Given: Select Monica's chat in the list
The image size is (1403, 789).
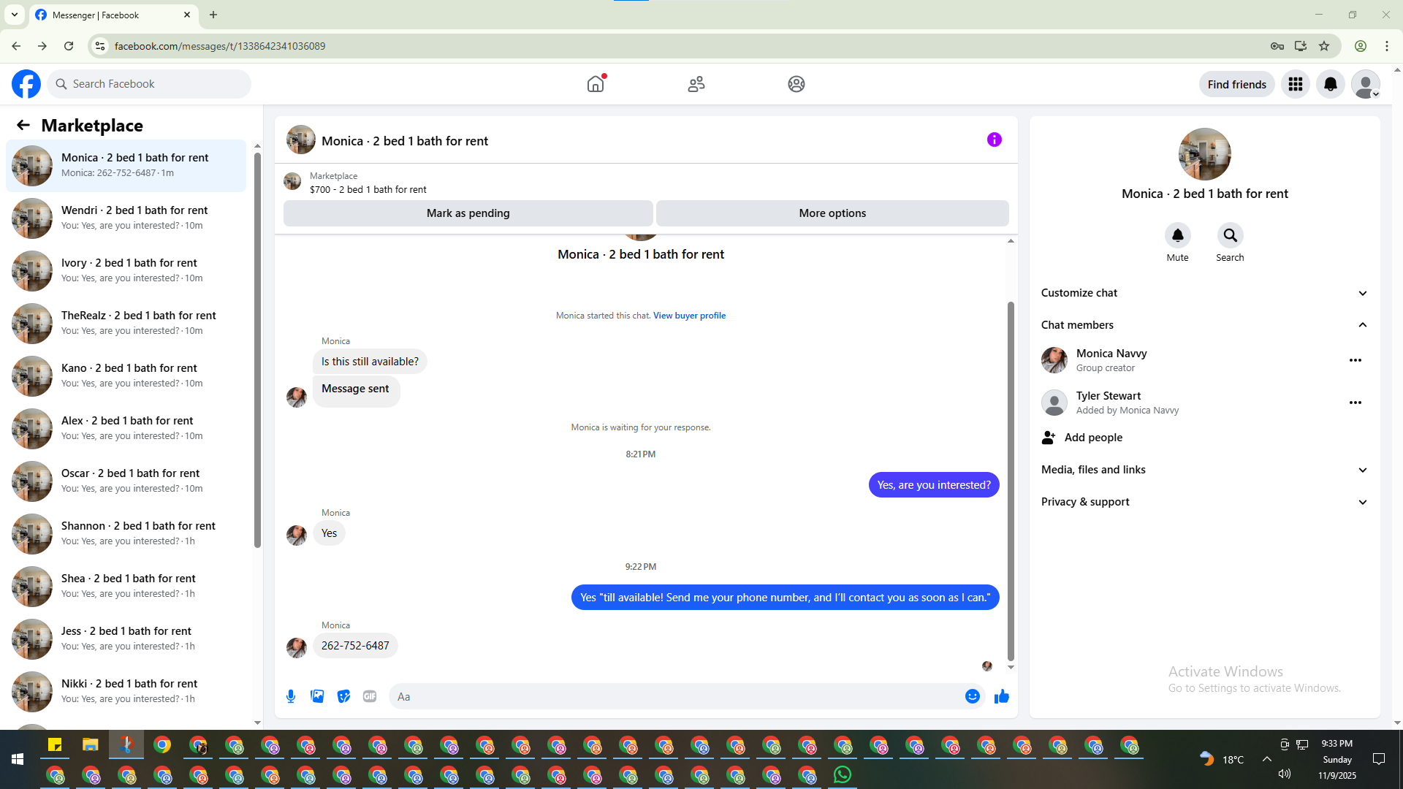Looking at the screenshot, I should (126, 166).
